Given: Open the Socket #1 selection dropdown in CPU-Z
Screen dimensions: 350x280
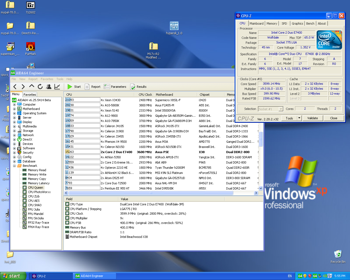Looking at the screenshot, I should pyautogui.click(x=281, y=109).
